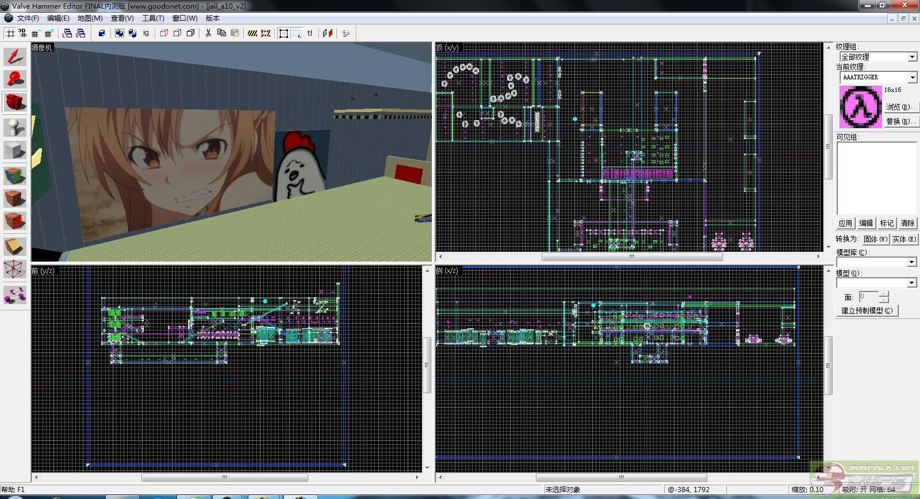Click the 建立预制模型 button
The width and height of the screenshot is (920, 499).
click(x=867, y=310)
